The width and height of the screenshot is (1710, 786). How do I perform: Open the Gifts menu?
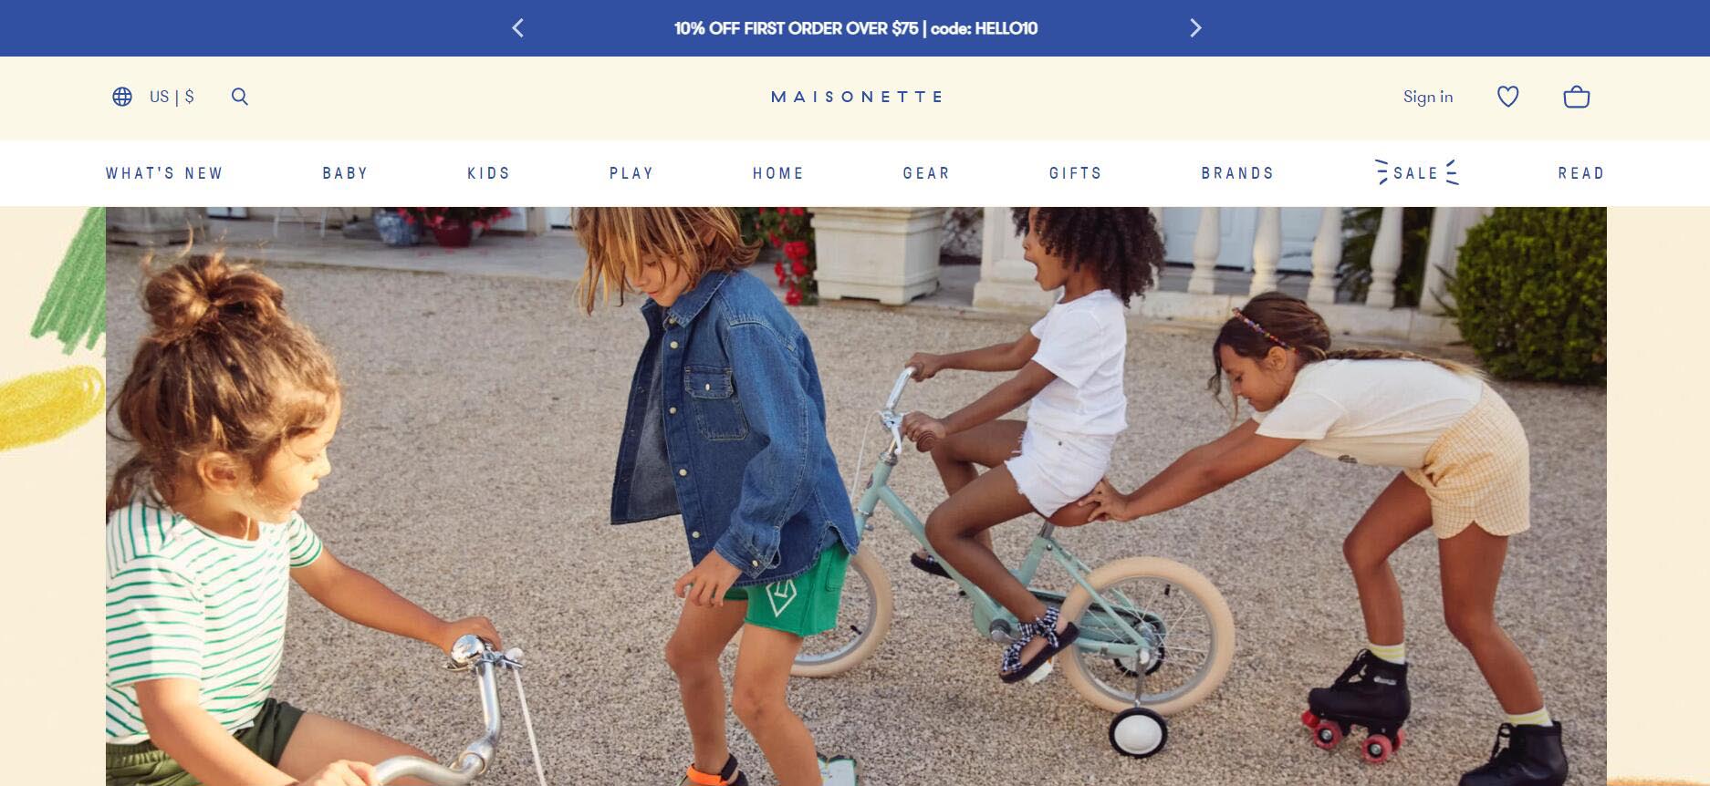point(1076,173)
